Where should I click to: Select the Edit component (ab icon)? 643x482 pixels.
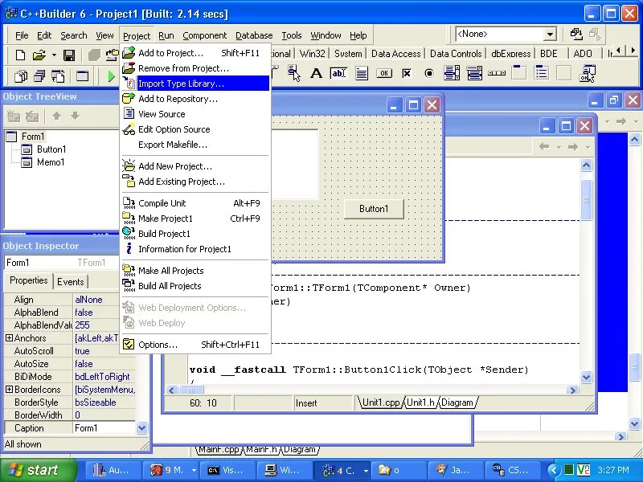338,73
